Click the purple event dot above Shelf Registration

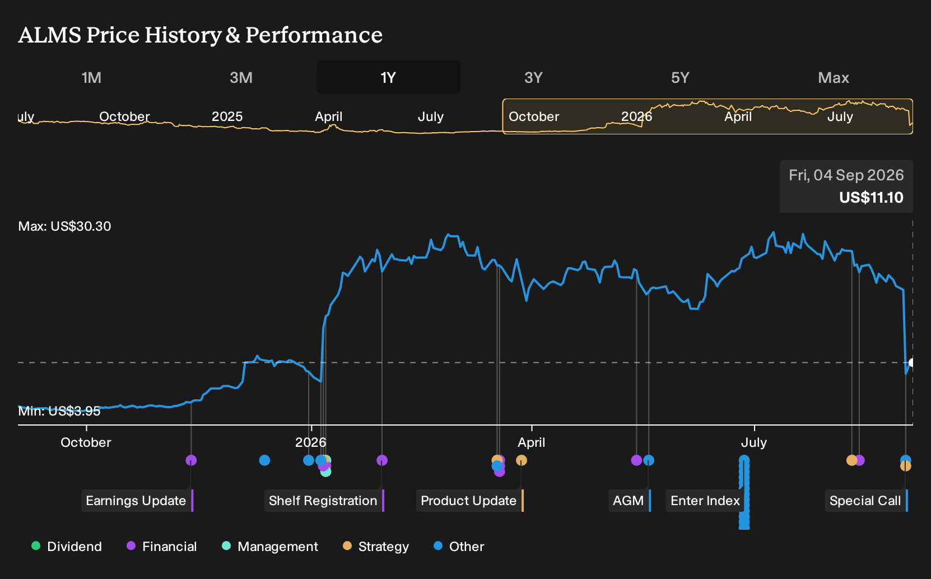382,460
